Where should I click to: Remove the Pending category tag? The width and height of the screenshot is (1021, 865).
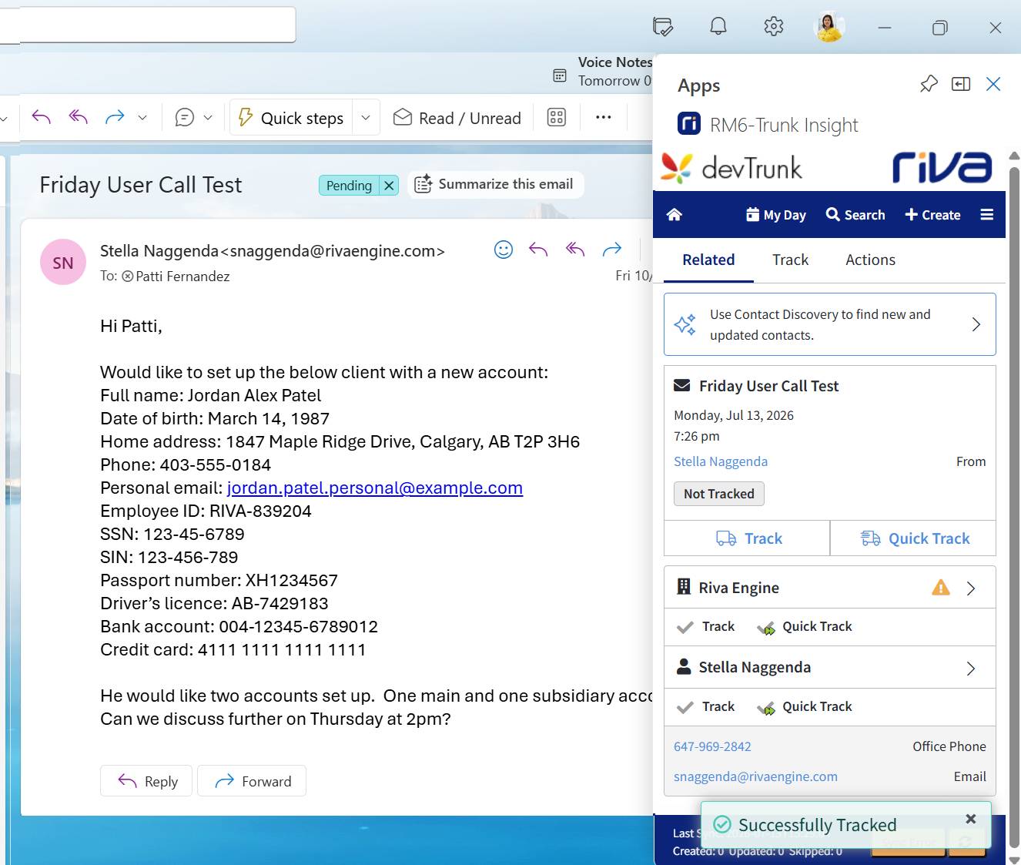(390, 186)
